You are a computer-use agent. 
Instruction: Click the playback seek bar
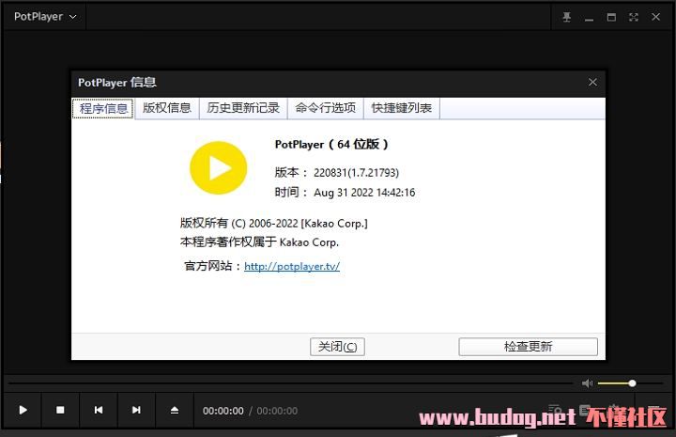(x=291, y=383)
